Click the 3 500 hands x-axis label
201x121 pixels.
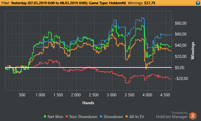[x=130, y=95]
